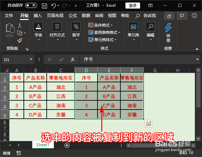The image size is (202, 157).
Task: Switch to the 公式 tab
Action: pos(73,16)
